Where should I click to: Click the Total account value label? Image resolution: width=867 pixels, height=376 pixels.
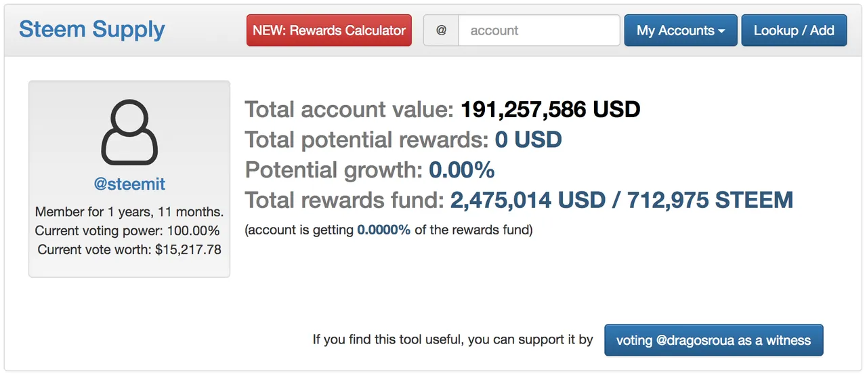point(350,109)
